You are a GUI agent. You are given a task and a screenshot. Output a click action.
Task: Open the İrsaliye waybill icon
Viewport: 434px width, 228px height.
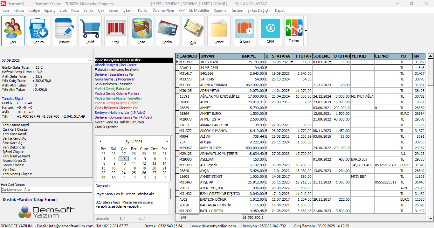64,31
